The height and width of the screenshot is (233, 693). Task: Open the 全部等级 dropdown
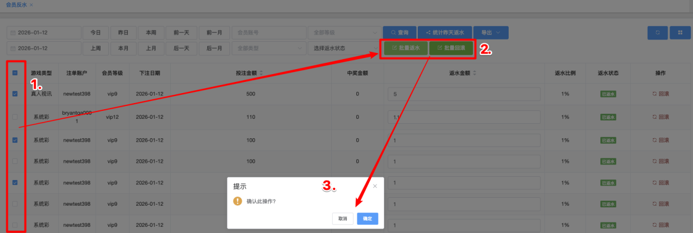click(x=343, y=33)
